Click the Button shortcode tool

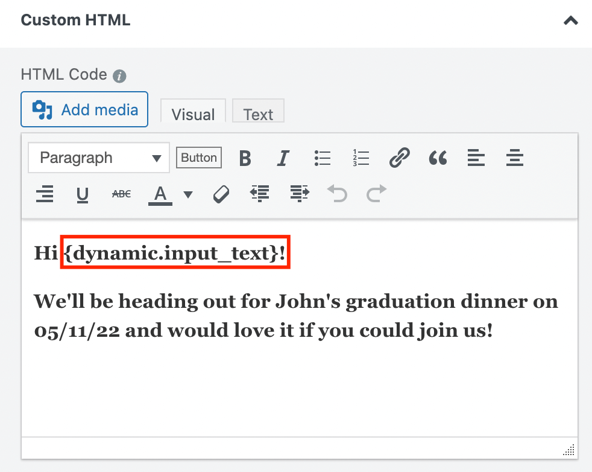(198, 158)
